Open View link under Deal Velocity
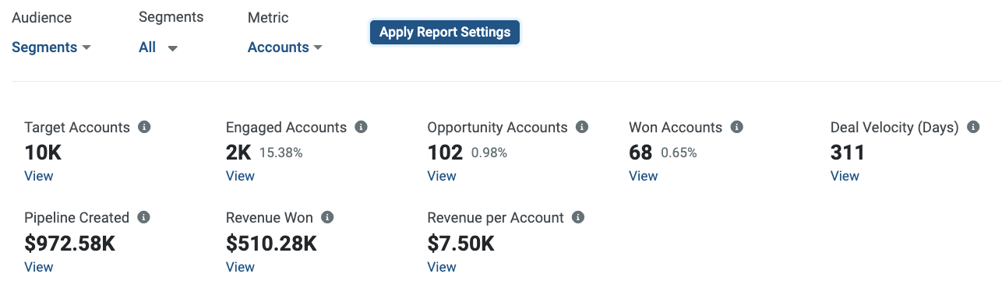 coord(845,176)
